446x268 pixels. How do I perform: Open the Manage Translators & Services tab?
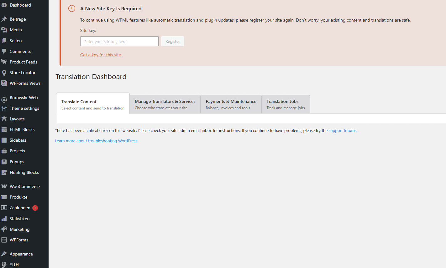click(165, 104)
